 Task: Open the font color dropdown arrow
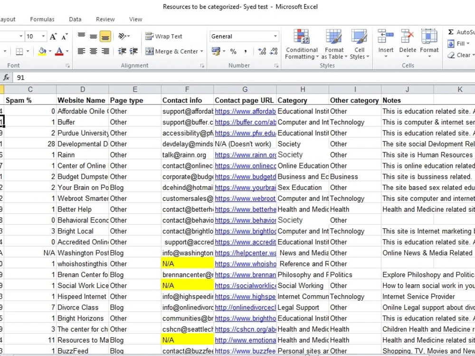(67, 51)
